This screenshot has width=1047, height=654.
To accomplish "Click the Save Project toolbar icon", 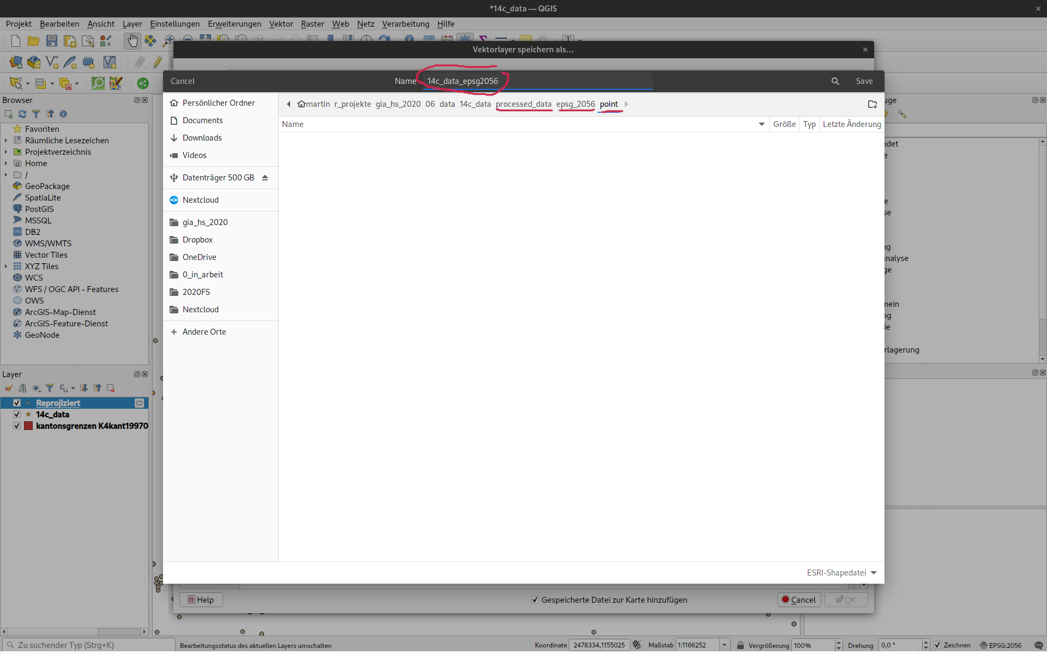I will pos(52,41).
